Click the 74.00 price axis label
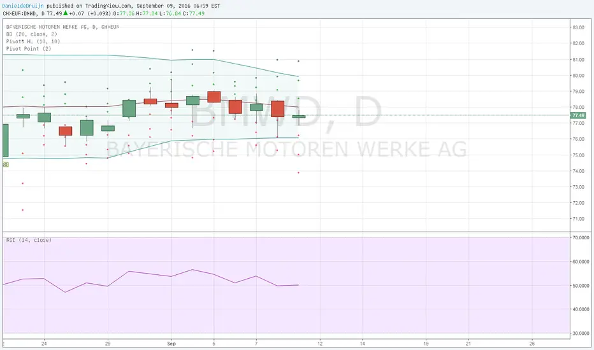Image resolution: width=594 pixels, height=350 pixels. pyautogui.click(x=578, y=171)
